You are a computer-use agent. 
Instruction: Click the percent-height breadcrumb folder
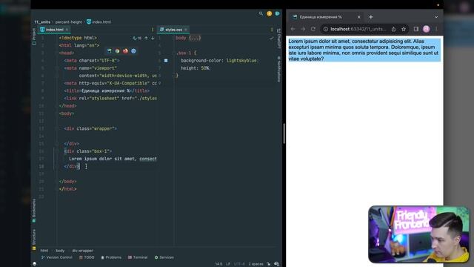pyautogui.click(x=69, y=22)
